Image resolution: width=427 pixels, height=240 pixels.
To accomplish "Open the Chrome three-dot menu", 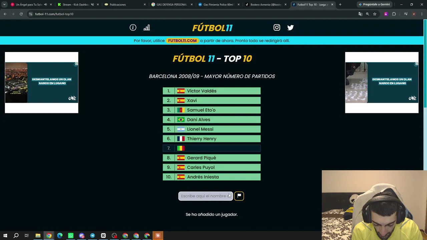I will pos(422,14).
